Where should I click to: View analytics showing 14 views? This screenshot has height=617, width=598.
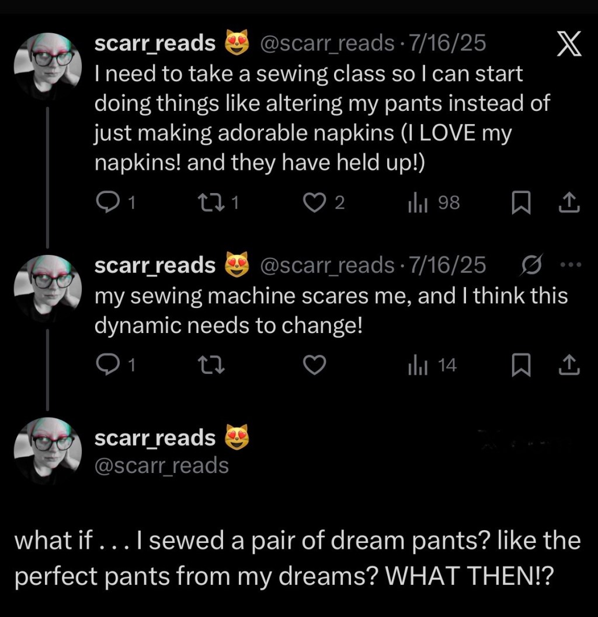pos(432,365)
